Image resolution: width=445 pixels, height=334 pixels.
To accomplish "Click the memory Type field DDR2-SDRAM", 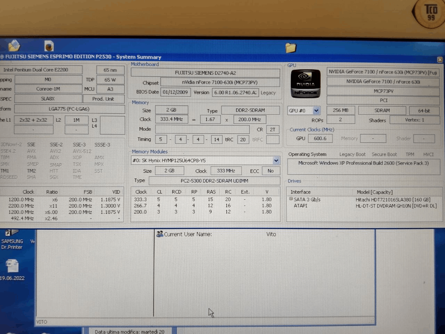I will coord(250,110).
